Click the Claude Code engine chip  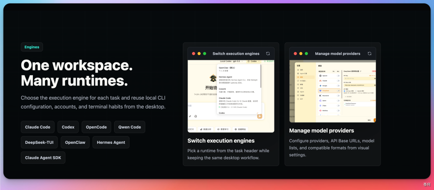pyautogui.click(x=38, y=127)
